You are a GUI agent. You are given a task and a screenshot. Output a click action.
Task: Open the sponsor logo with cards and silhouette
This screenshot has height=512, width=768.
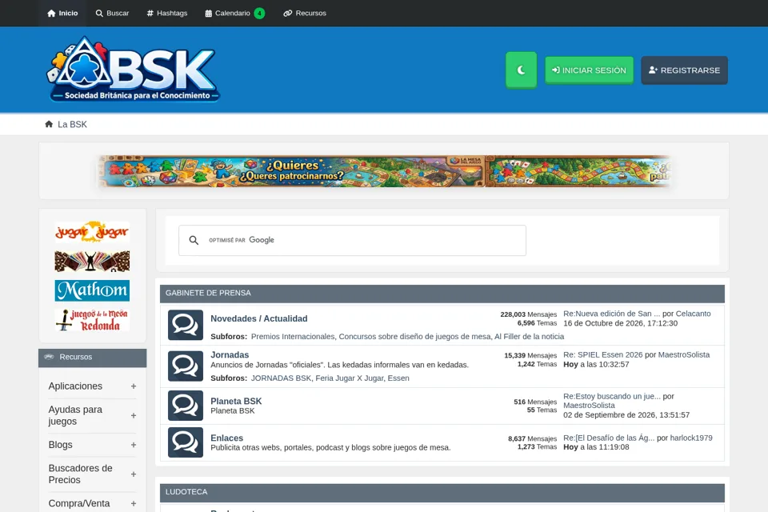click(92, 261)
